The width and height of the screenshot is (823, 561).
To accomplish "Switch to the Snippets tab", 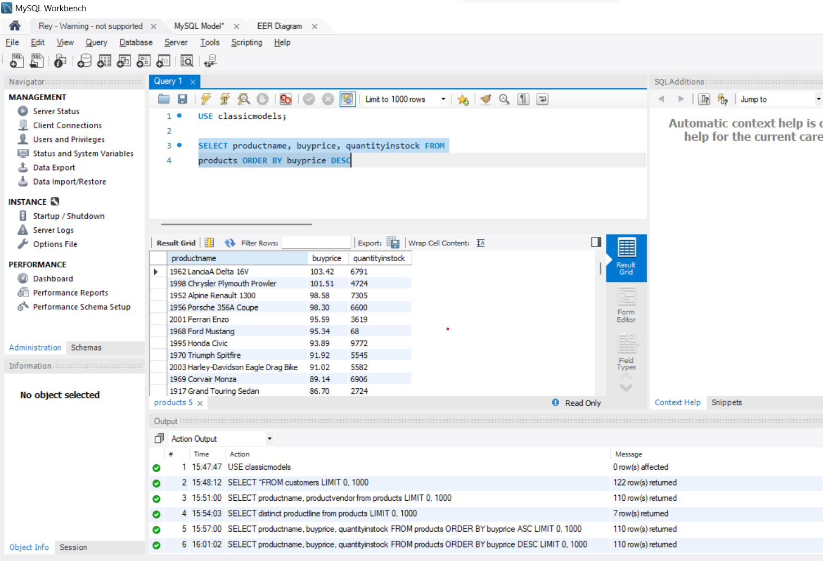I will point(727,402).
